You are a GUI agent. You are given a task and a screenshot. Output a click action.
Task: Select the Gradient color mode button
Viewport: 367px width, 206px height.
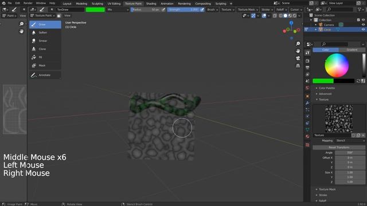pyautogui.click(x=352, y=50)
